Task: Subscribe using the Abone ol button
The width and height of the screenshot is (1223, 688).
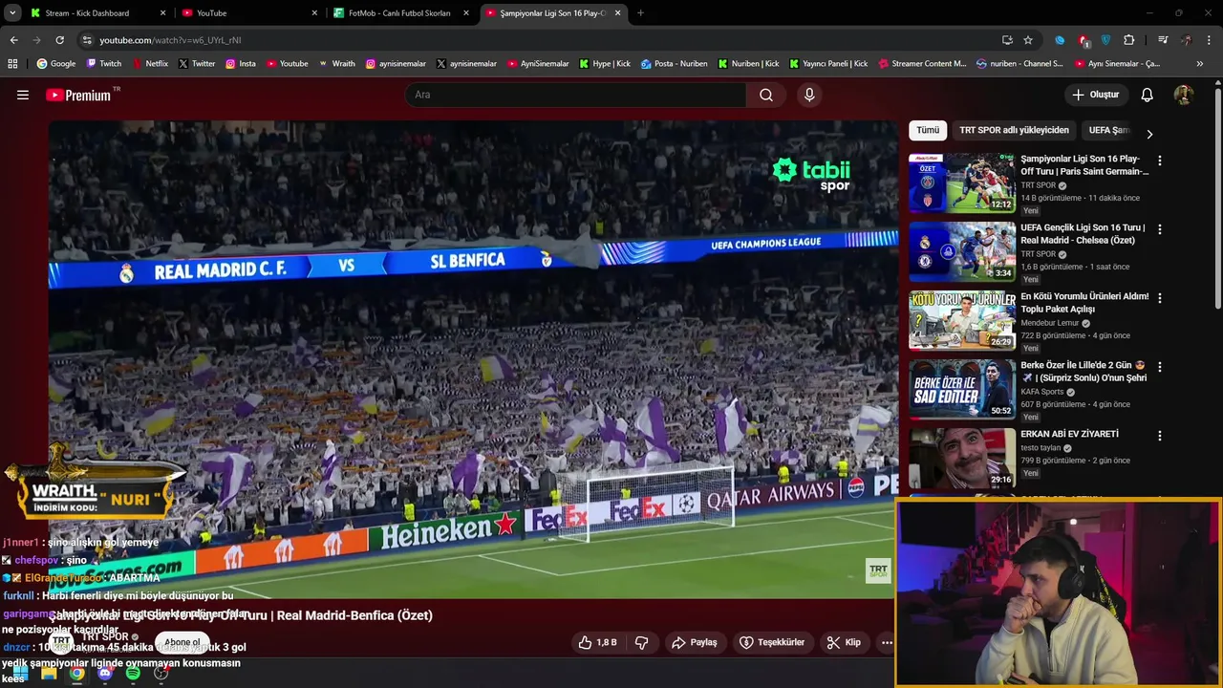Action: [x=182, y=642]
